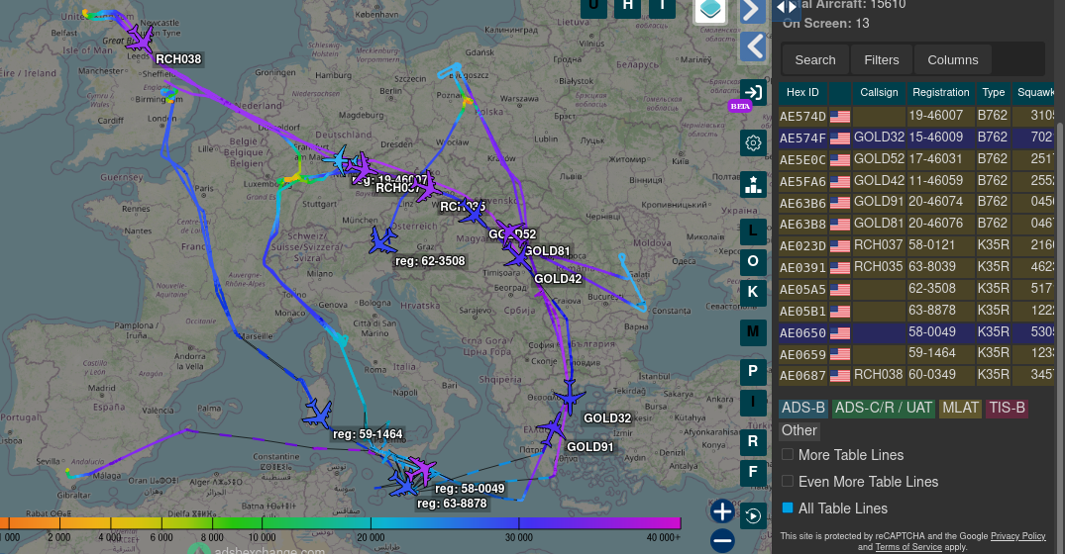Select table row AE023D RCH037
Screen dimensions: 1065x554
coord(917,245)
